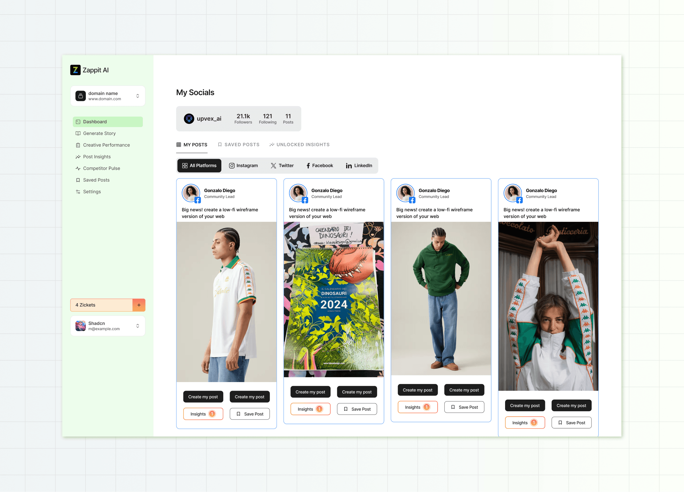Filter posts by LinkedIn platform
This screenshot has height=492, width=684.
click(359, 166)
